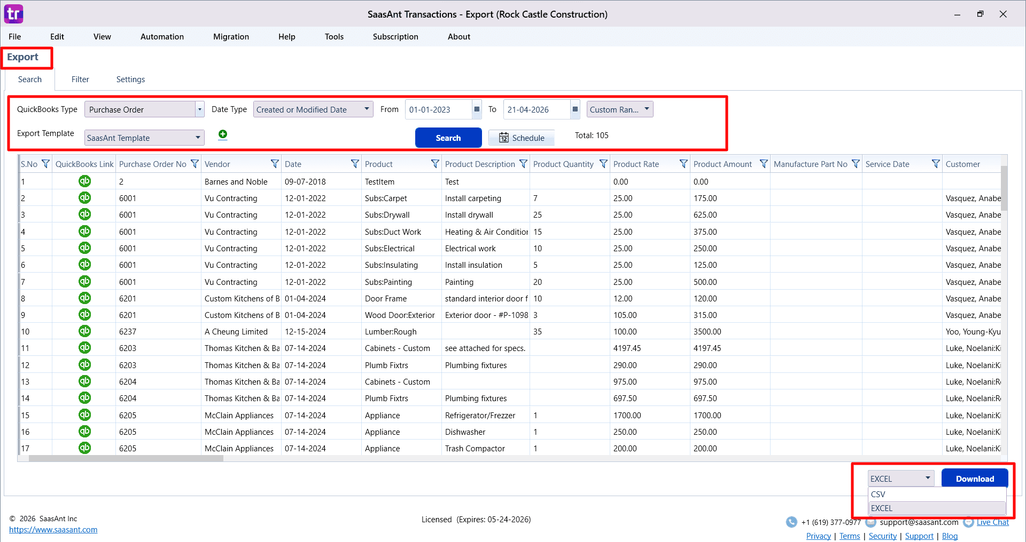Click the phone support icon

(791, 522)
